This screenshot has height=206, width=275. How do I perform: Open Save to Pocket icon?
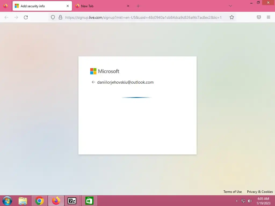click(259, 17)
